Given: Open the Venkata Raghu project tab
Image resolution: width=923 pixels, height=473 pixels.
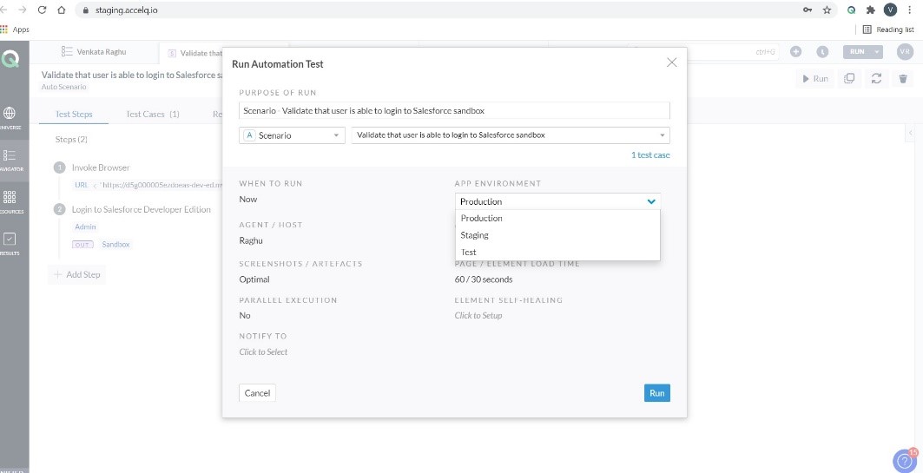Looking at the screenshot, I should pyautogui.click(x=94, y=52).
